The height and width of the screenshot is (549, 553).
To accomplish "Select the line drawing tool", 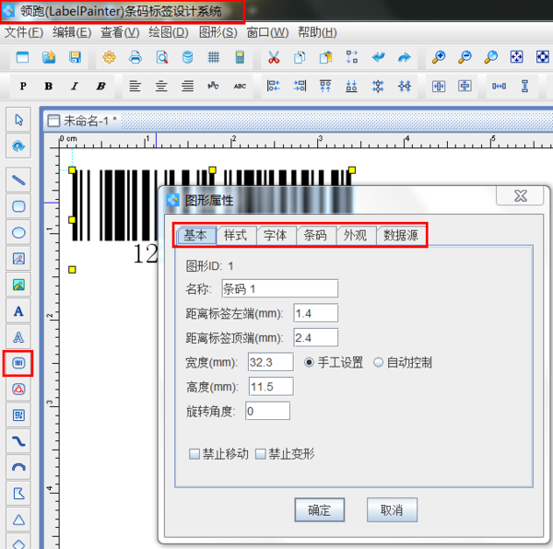I will point(18,180).
